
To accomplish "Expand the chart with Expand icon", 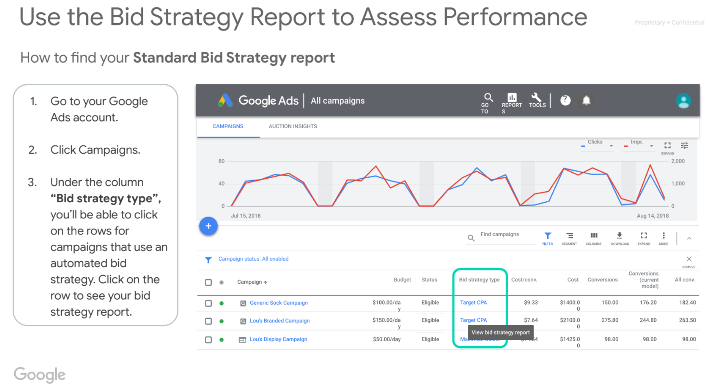I will (x=667, y=145).
